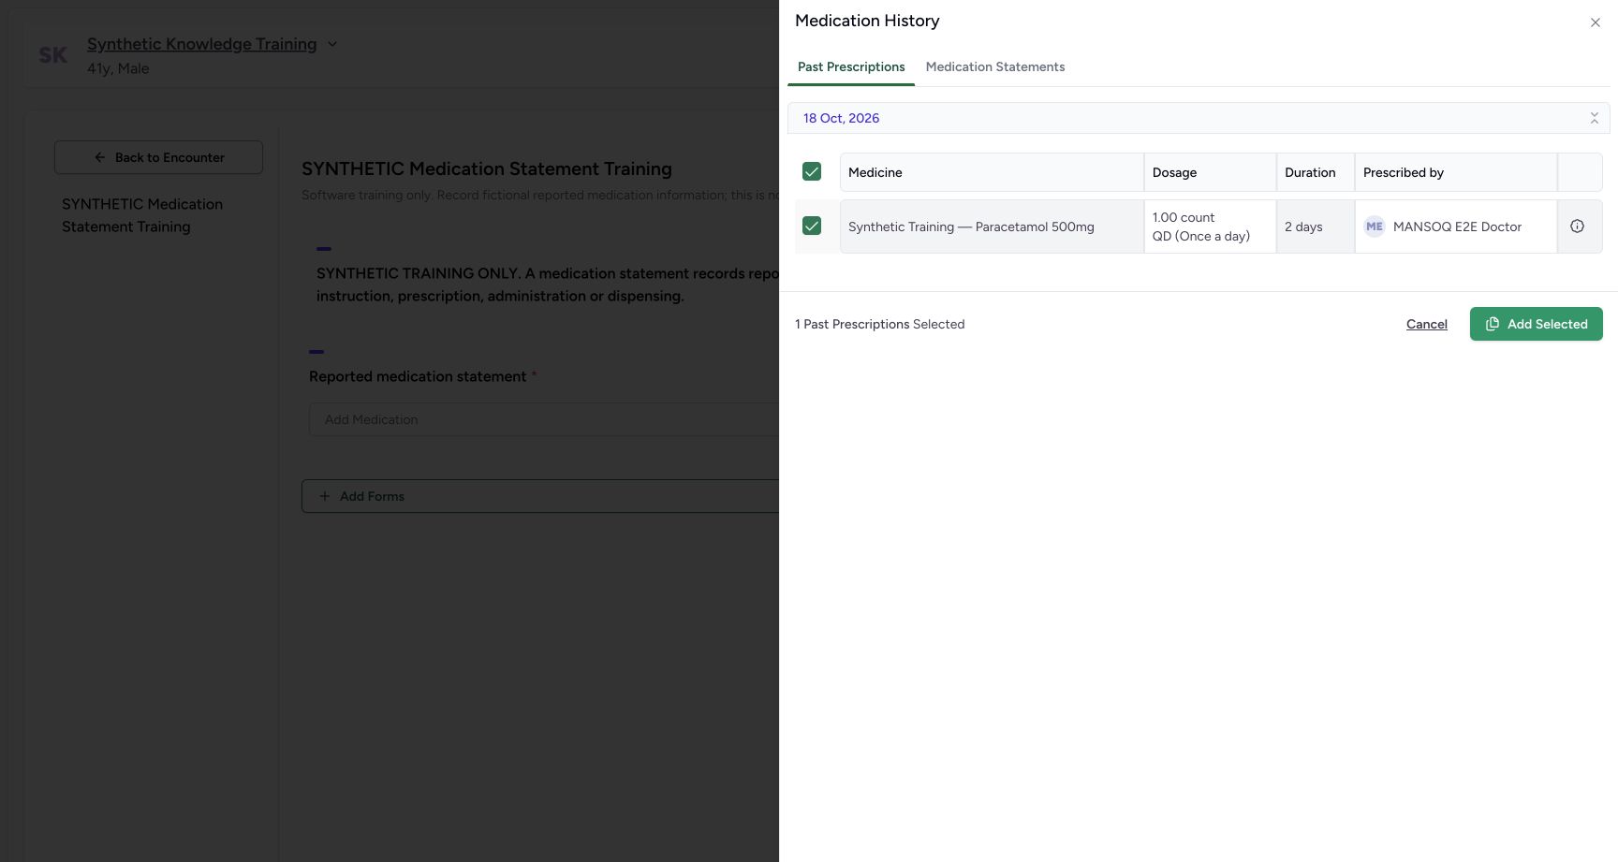Select the Past Prescriptions tab

coord(851,66)
